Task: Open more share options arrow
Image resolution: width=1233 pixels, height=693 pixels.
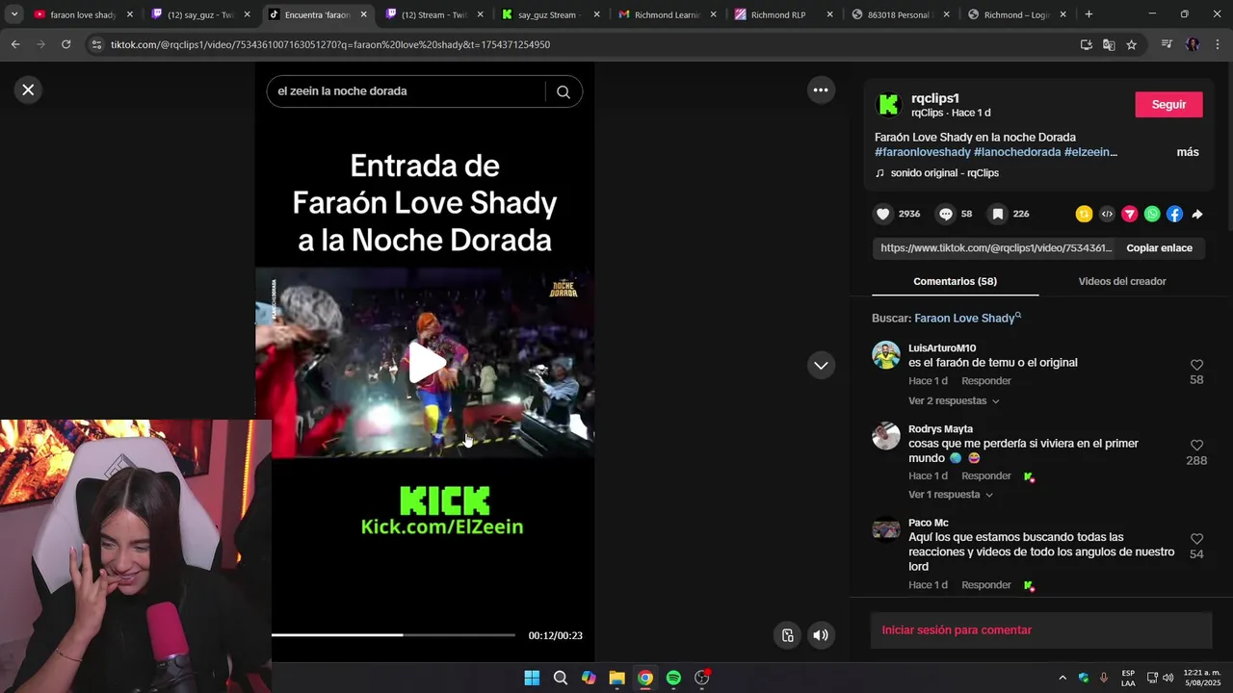Action: click(x=1197, y=214)
